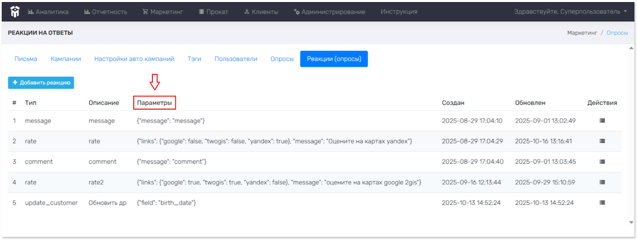This screenshot has width=637, height=240.
Task: Open actions icon for rate row 2
Action: coord(602,141)
